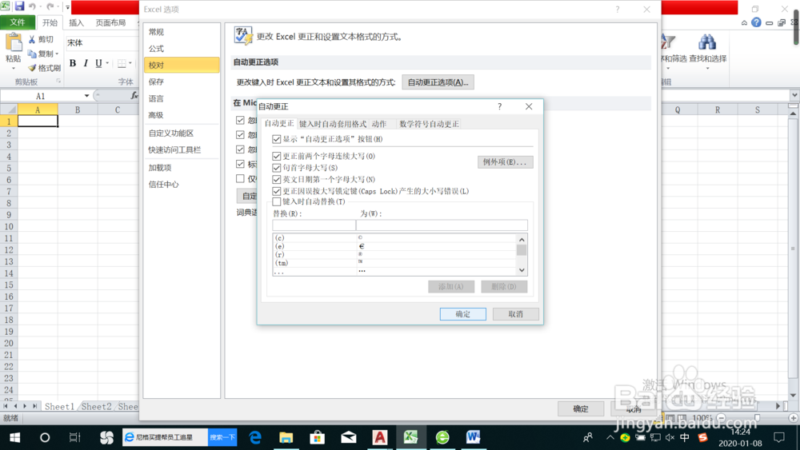The image size is (800, 450).
Task: Click the Save icon in quick access toolbar
Action: point(19,6)
